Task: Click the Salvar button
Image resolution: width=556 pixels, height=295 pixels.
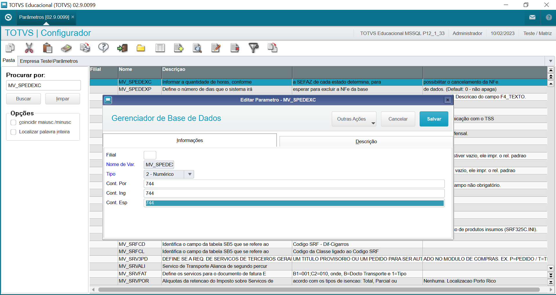Action: 434,119
